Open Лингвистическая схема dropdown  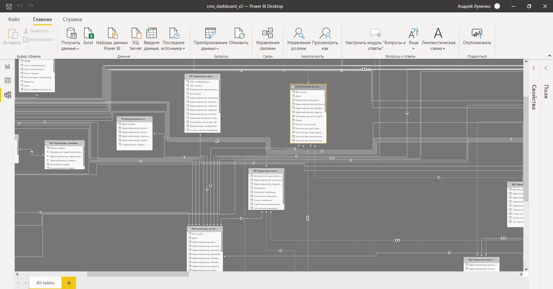(438, 39)
